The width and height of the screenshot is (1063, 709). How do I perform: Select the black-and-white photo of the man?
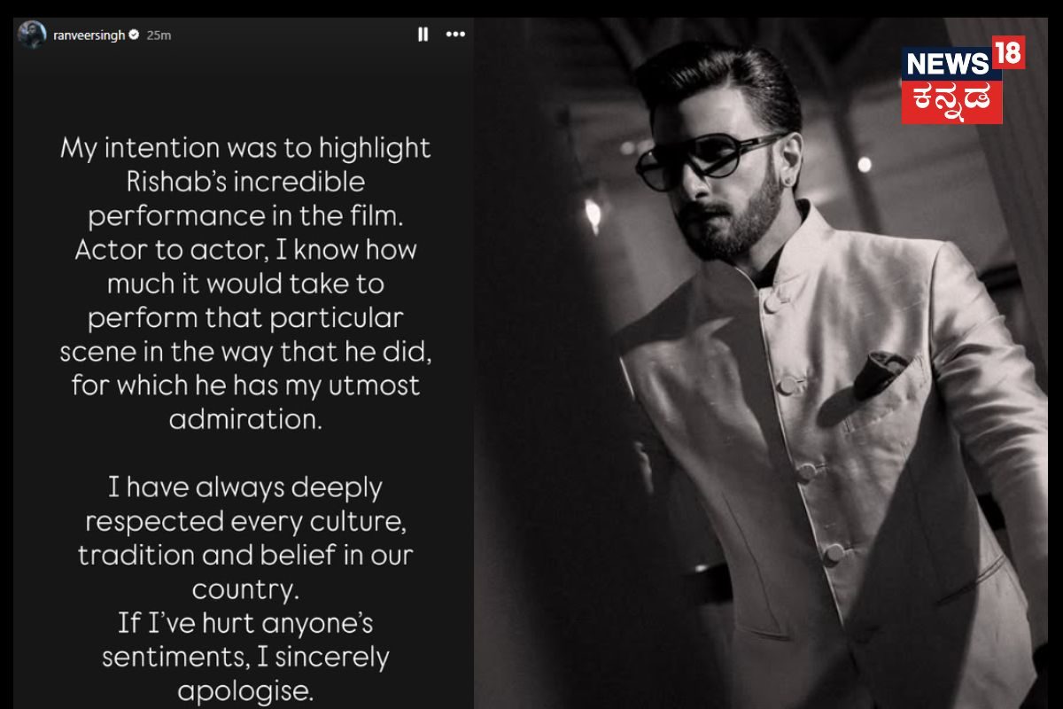click(x=768, y=363)
